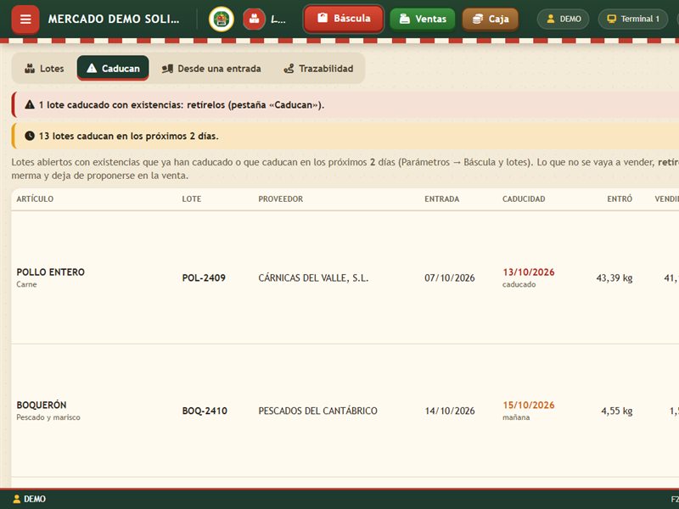679x509 pixels.
Task: Click the round market logo icon
Action: (222, 19)
